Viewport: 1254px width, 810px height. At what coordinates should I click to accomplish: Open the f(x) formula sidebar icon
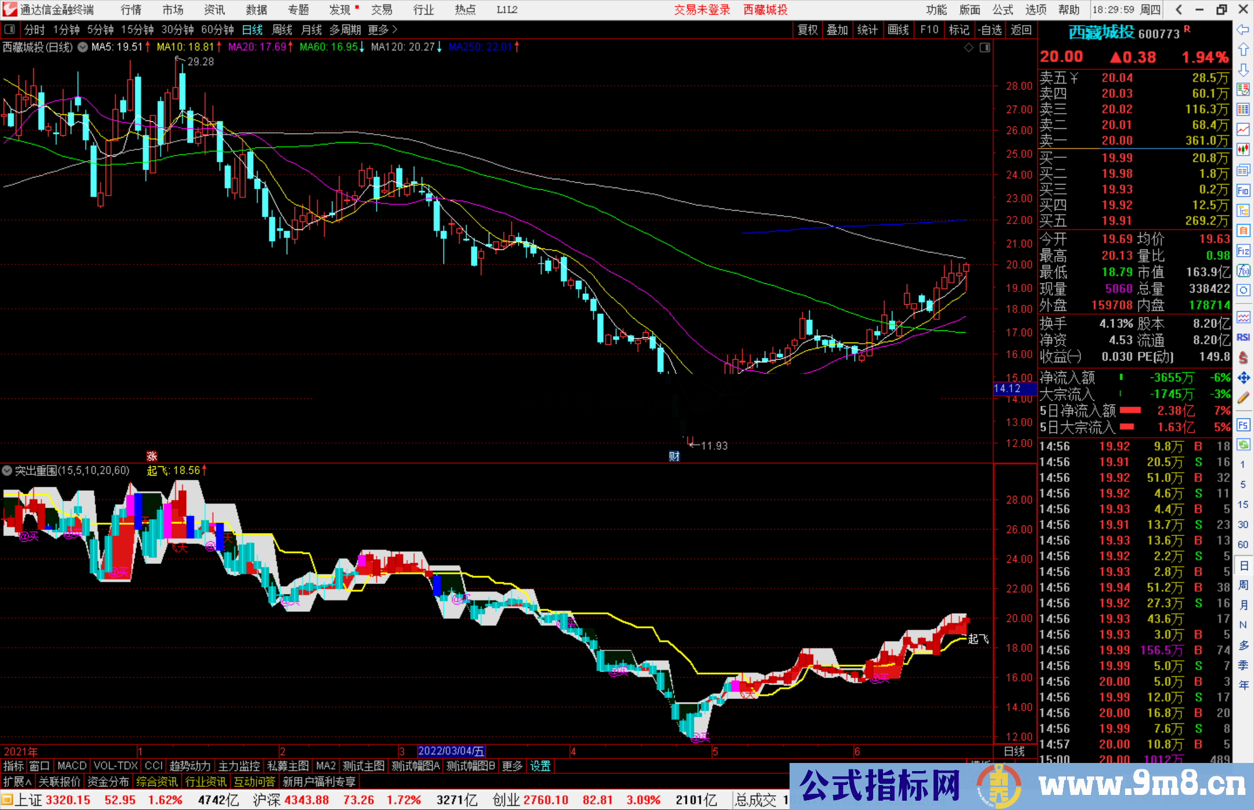pyautogui.click(x=1243, y=271)
